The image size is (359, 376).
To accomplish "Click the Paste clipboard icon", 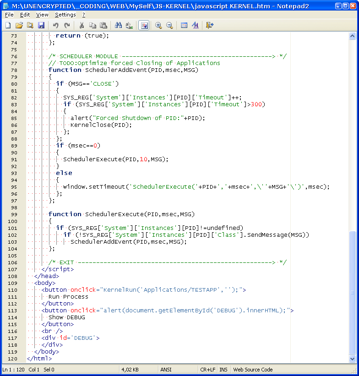I will click(103, 25).
